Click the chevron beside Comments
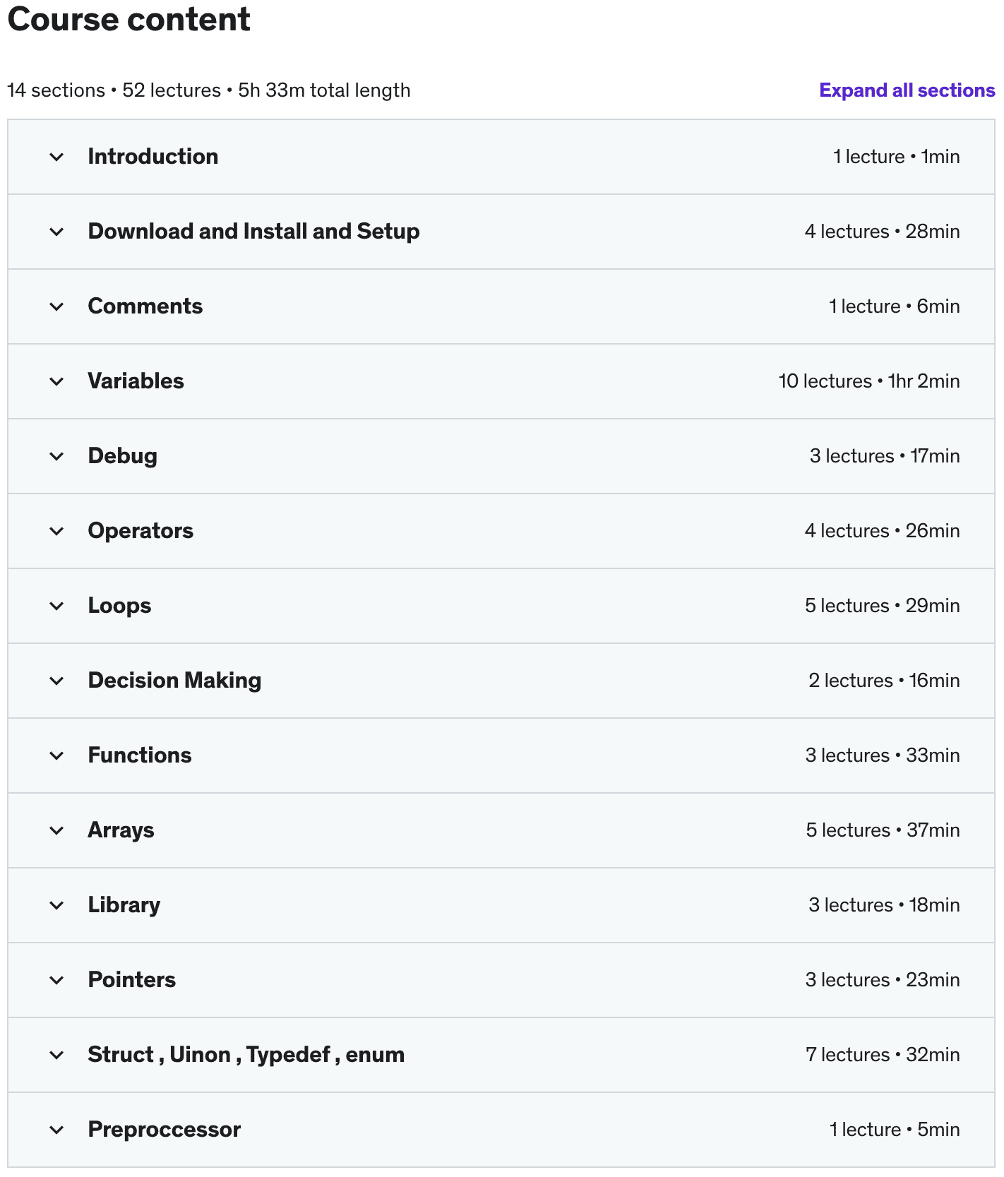Viewport: 1004px width, 1177px height. pos(56,306)
